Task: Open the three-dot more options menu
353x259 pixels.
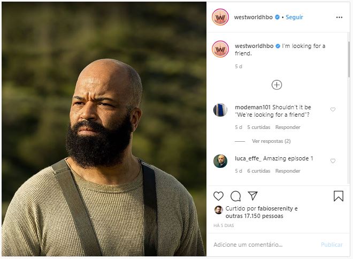Action: [x=339, y=17]
